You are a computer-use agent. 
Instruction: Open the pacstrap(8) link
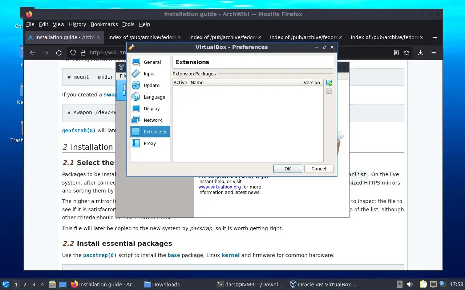click(100, 255)
